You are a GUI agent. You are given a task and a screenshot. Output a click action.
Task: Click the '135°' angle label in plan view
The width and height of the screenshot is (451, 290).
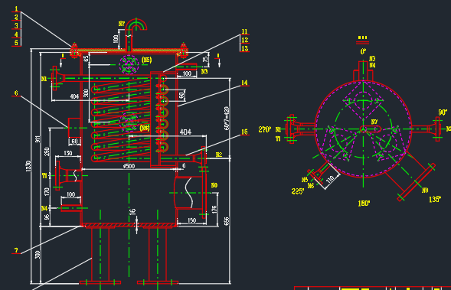pyautogui.click(x=435, y=199)
